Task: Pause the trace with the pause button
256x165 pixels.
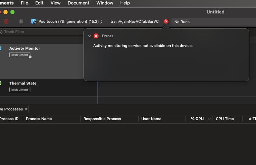Action: [x=21, y=21]
